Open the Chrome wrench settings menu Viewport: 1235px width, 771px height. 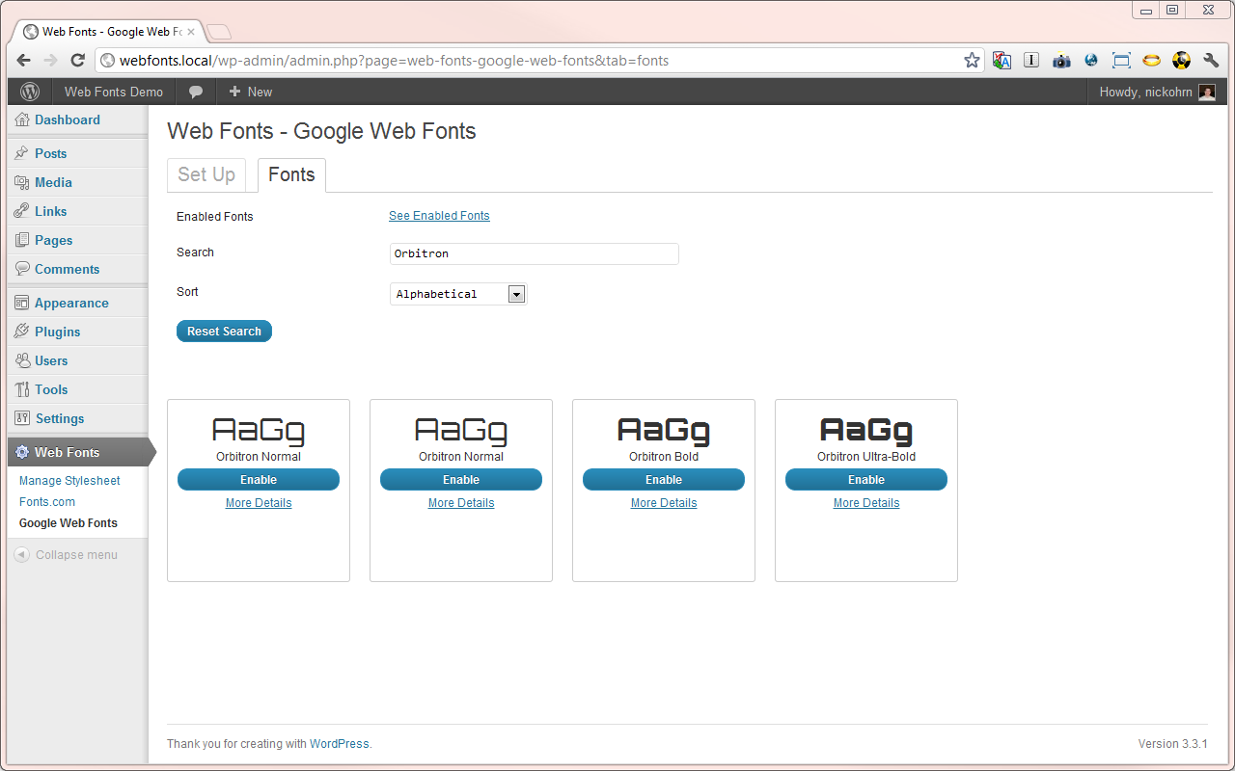click(x=1212, y=61)
